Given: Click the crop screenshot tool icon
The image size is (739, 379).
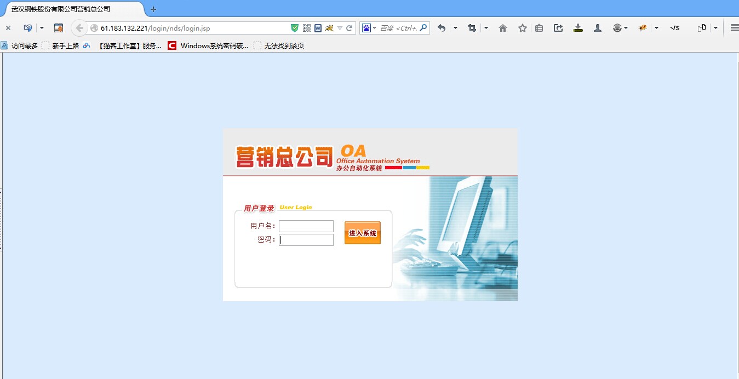Looking at the screenshot, I should [472, 28].
